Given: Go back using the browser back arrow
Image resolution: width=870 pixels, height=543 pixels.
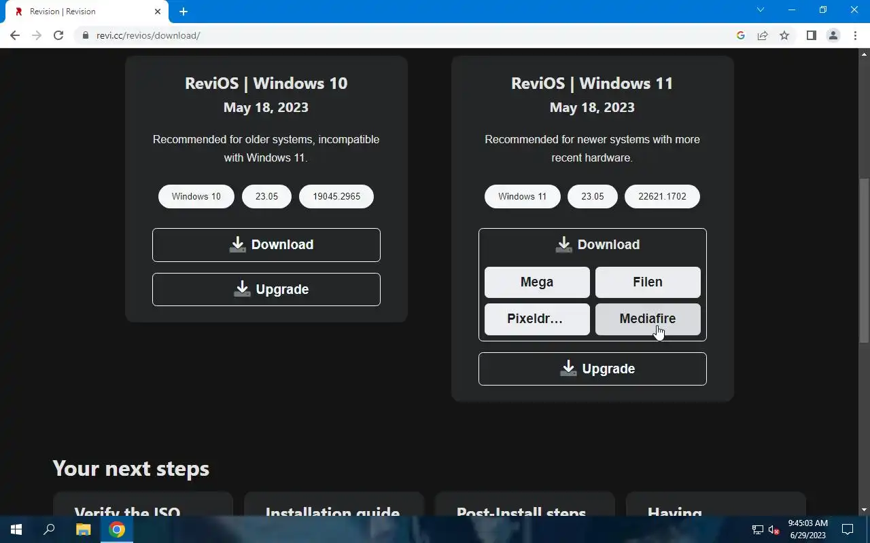Looking at the screenshot, I should tap(15, 35).
